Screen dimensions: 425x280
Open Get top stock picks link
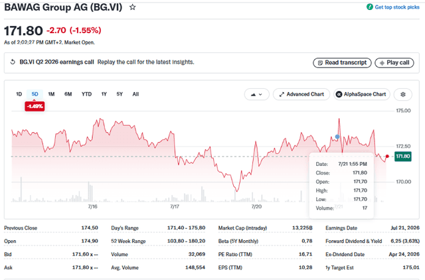(x=397, y=7)
